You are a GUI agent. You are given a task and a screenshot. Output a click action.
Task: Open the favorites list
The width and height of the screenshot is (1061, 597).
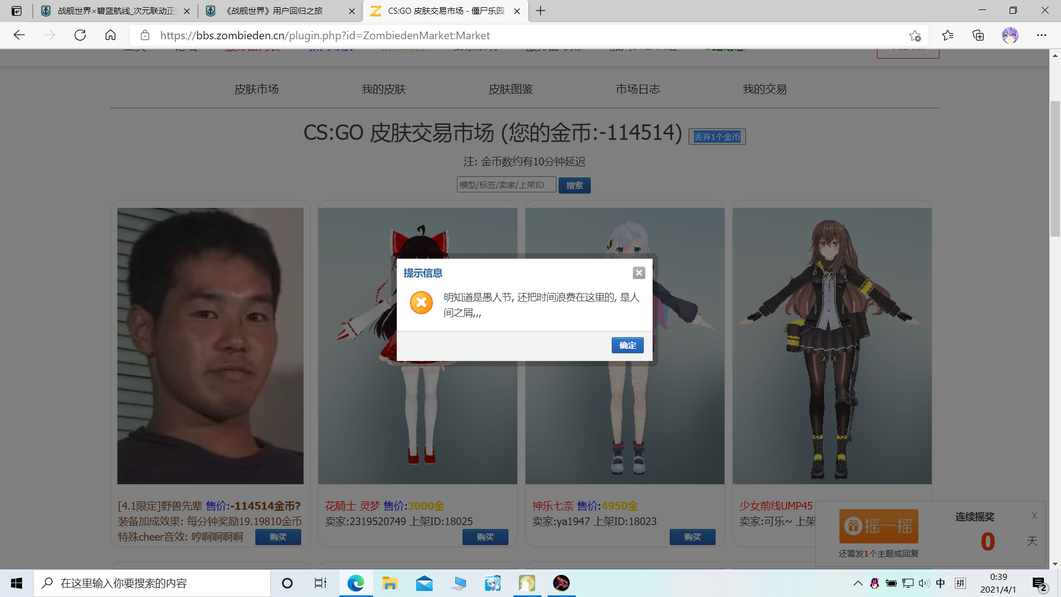[x=948, y=35]
